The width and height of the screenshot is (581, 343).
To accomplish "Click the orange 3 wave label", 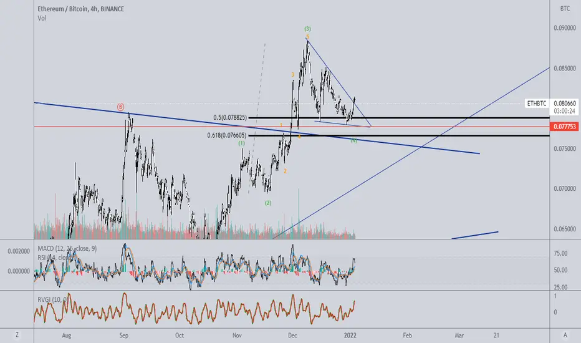I will (292, 75).
